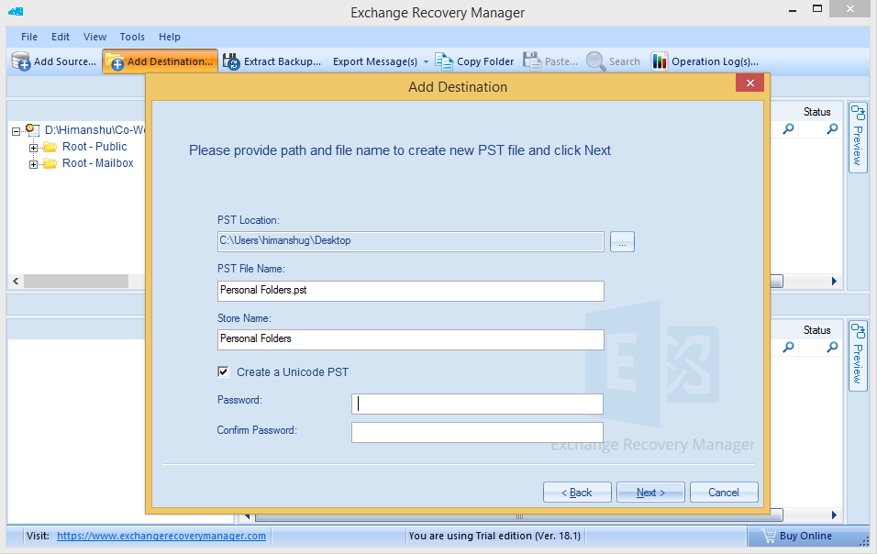Open the lower Preview side panel
877x554 pixels.
(x=858, y=356)
